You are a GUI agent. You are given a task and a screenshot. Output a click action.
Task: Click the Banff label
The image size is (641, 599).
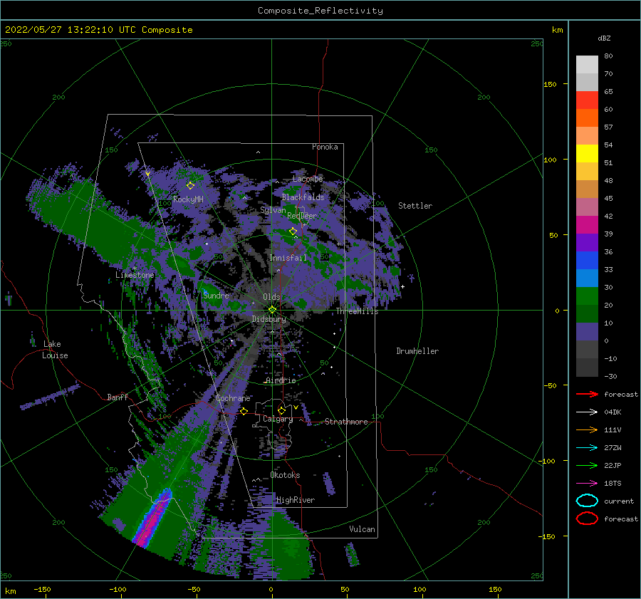click(x=118, y=397)
